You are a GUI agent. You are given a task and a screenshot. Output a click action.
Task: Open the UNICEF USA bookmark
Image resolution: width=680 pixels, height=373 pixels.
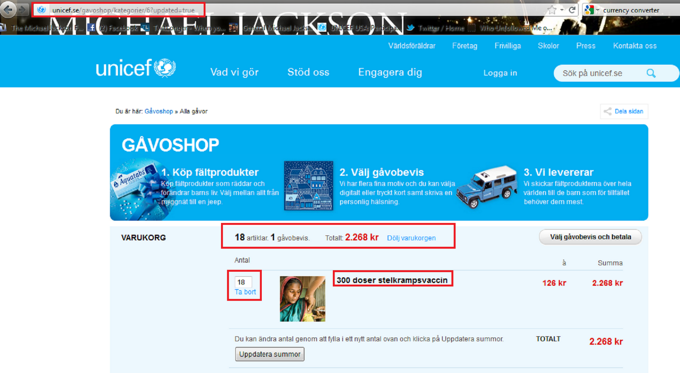tap(360, 28)
